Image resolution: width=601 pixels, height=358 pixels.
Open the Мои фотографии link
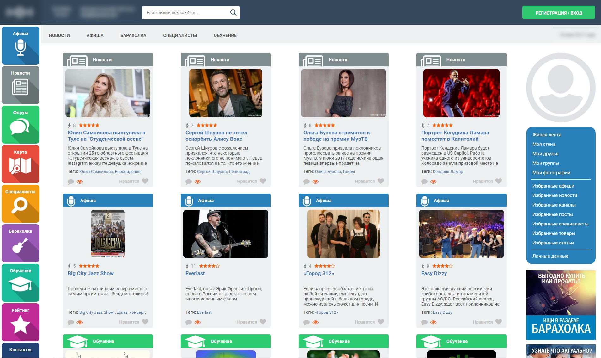coord(551,173)
